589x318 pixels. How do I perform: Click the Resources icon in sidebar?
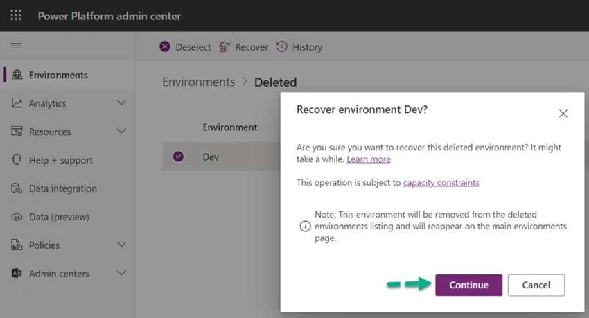(x=17, y=132)
